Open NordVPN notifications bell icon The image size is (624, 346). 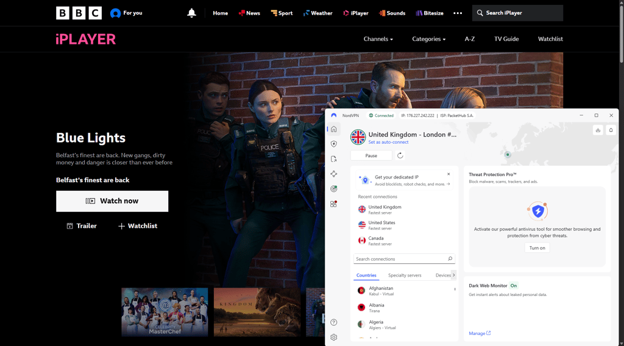click(x=611, y=130)
